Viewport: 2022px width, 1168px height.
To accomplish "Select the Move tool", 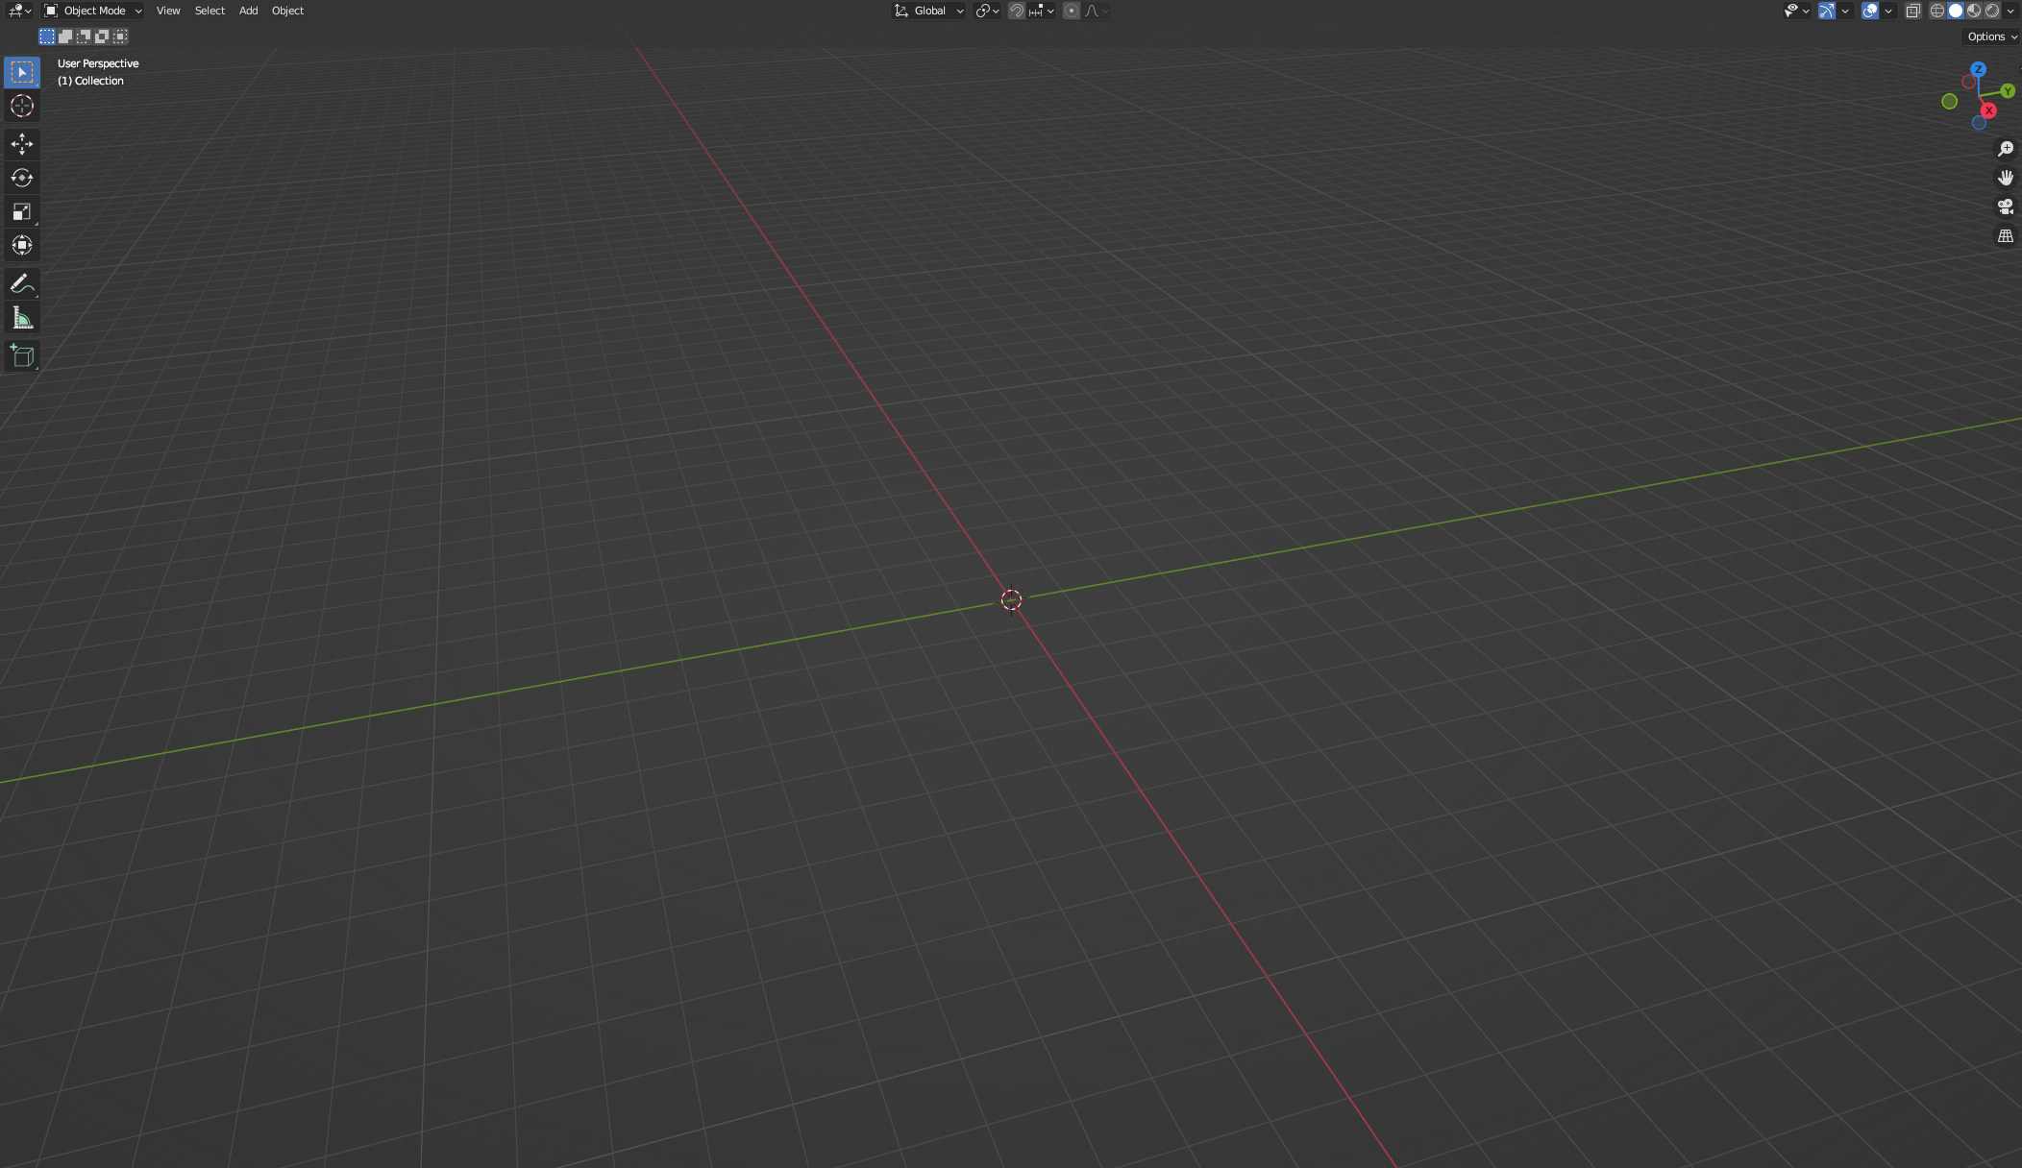I will coord(21,144).
